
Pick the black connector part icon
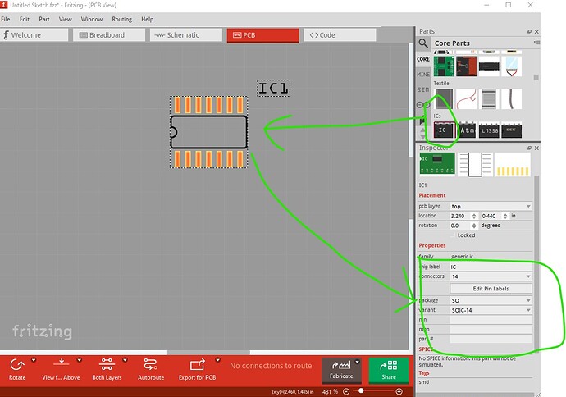(x=489, y=66)
